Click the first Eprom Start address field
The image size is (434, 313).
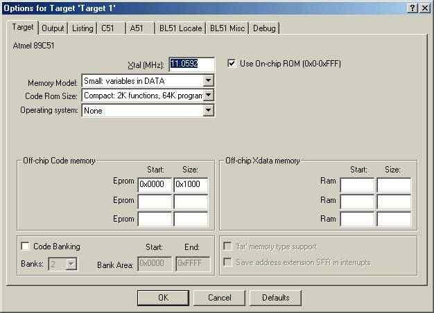click(154, 185)
